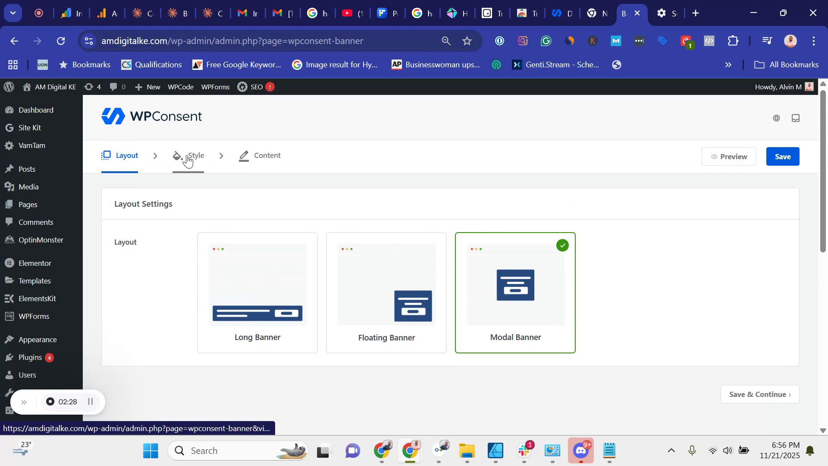Pause the 02:28 screen recording timer

(91, 402)
